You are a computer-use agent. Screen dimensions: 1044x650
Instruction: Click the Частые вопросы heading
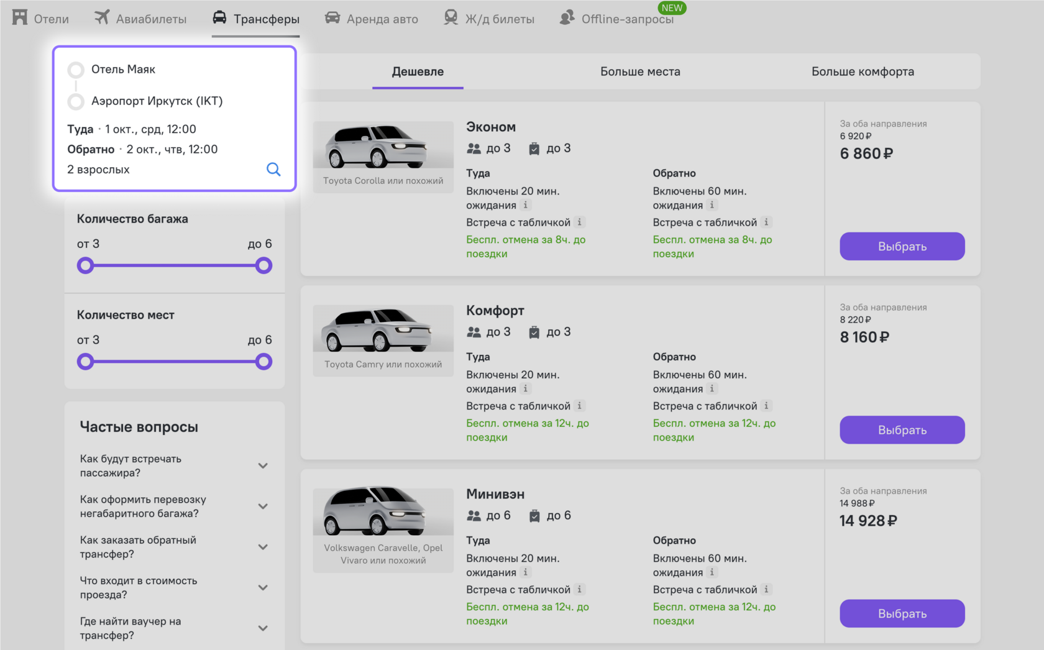click(139, 427)
